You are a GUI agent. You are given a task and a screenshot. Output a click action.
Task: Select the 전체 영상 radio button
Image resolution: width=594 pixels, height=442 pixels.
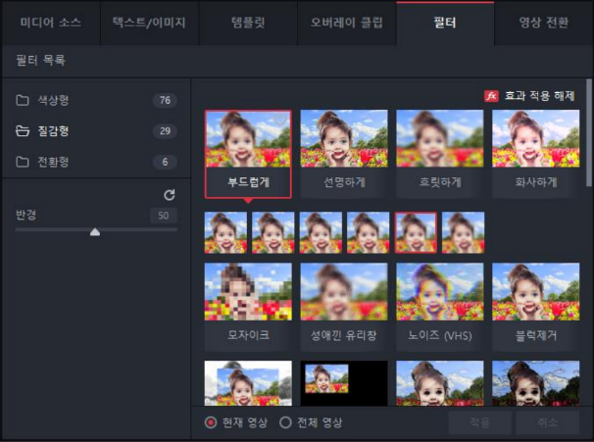285,422
